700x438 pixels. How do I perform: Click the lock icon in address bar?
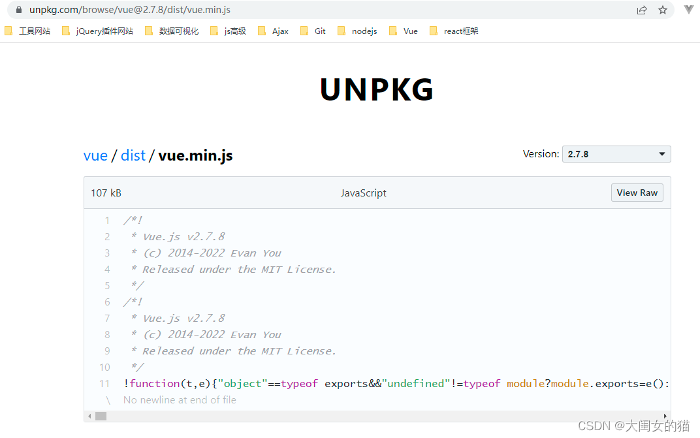click(x=19, y=9)
